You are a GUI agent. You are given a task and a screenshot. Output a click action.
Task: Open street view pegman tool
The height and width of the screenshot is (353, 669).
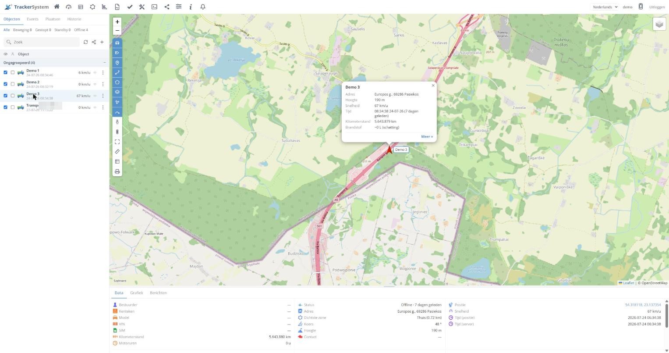click(117, 122)
